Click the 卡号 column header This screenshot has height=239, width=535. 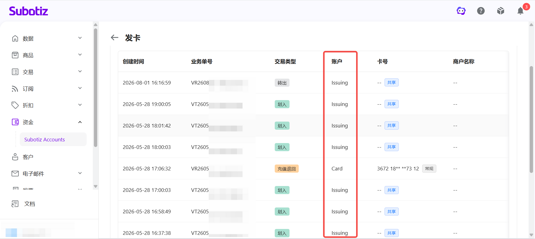point(383,61)
